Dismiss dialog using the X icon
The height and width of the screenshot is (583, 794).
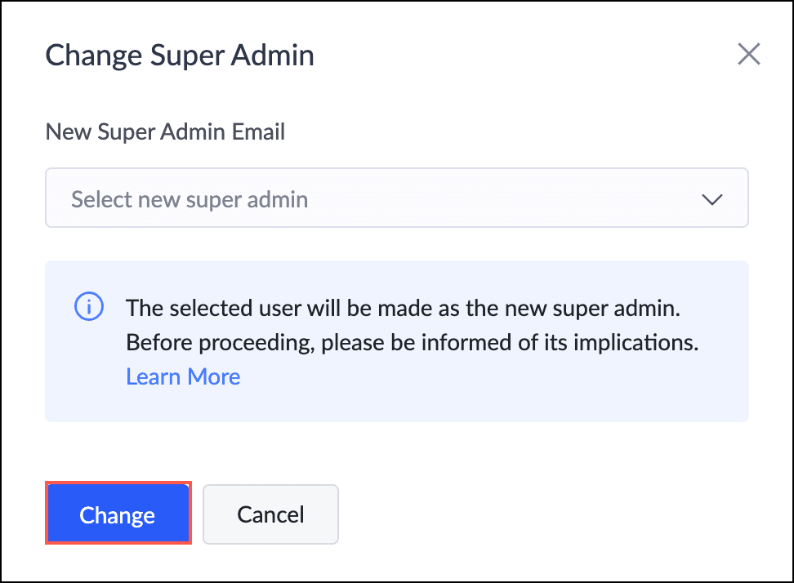[x=748, y=55]
